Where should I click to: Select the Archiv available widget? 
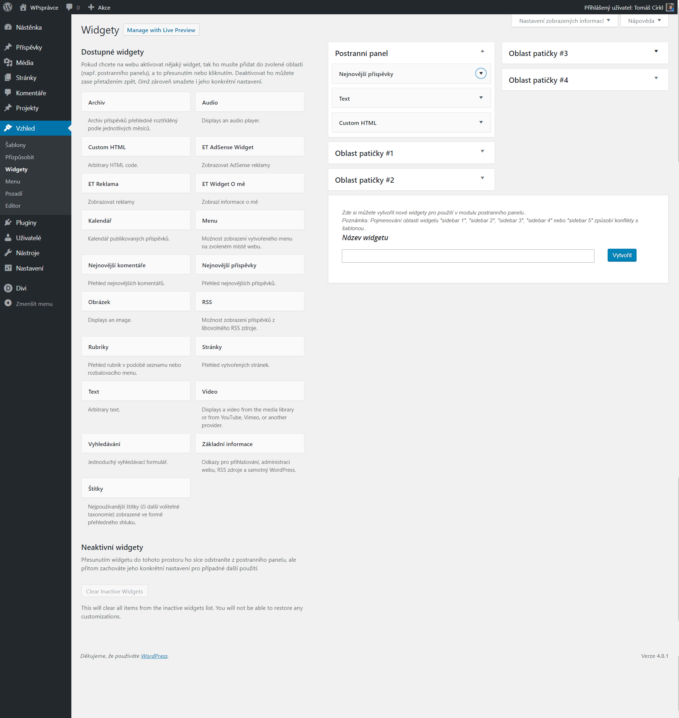click(x=136, y=102)
